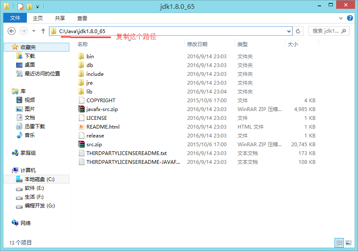
Task: Select the address bar path text
Action: point(82,31)
